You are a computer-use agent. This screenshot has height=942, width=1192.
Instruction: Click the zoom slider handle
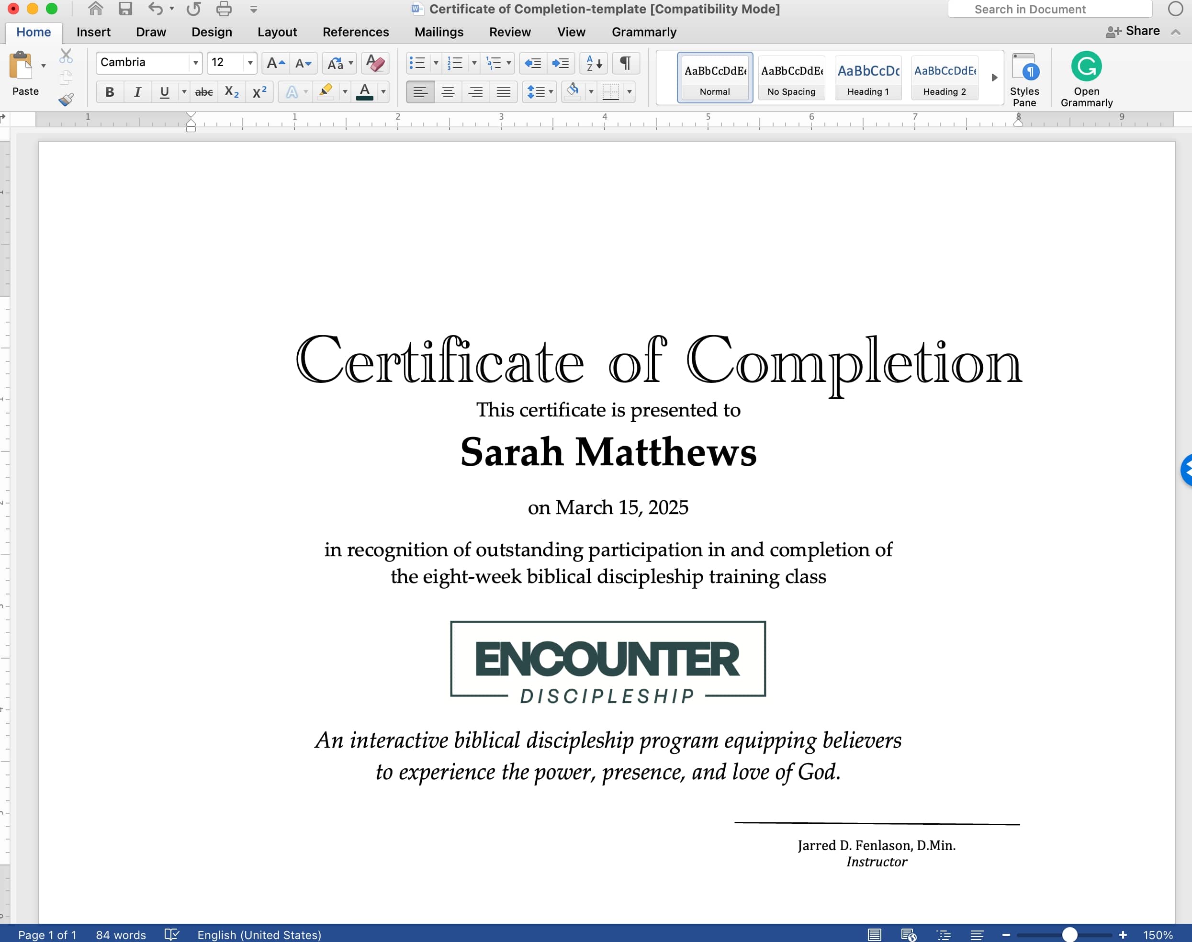click(1069, 934)
